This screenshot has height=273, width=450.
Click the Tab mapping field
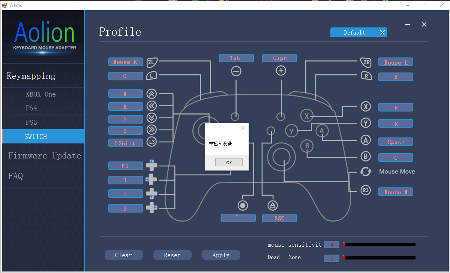[236, 58]
